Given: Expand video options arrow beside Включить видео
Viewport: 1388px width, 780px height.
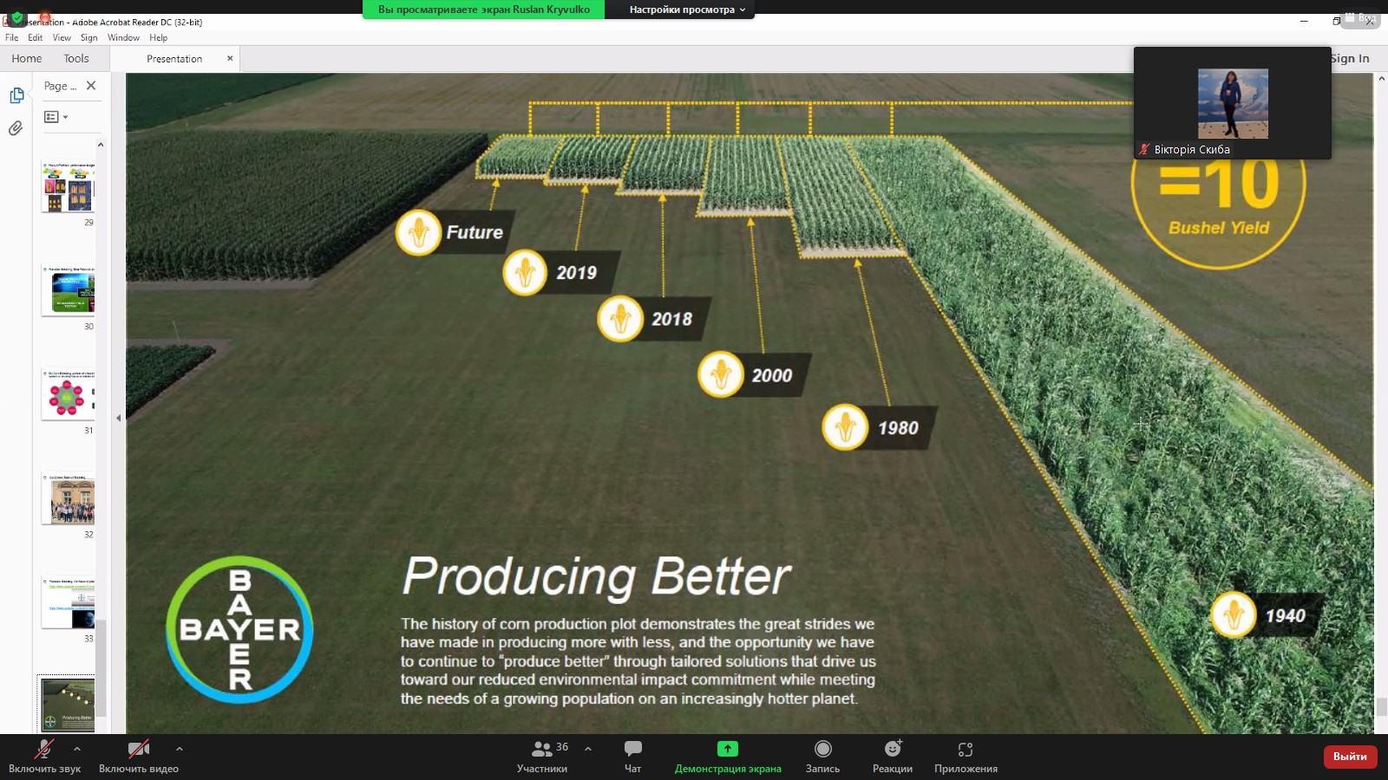Looking at the screenshot, I should click(180, 749).
